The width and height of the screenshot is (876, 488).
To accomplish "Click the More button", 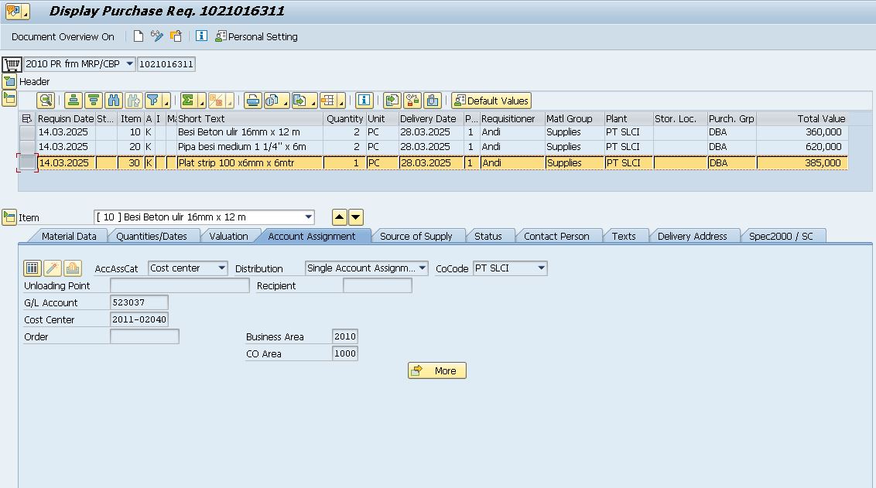I will [437, 370].
